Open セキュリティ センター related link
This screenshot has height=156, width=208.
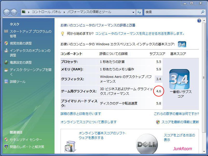[x=26, y=139]
